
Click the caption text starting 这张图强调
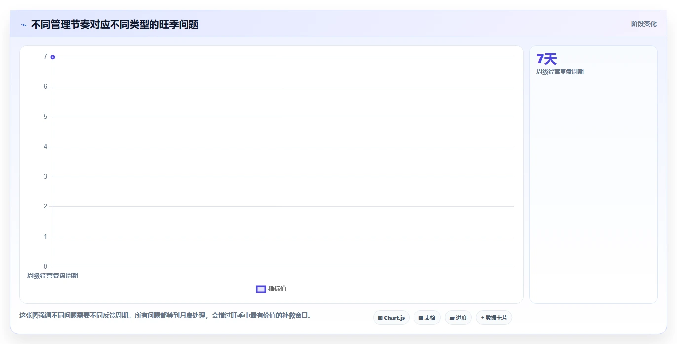[x=165, y=316]
